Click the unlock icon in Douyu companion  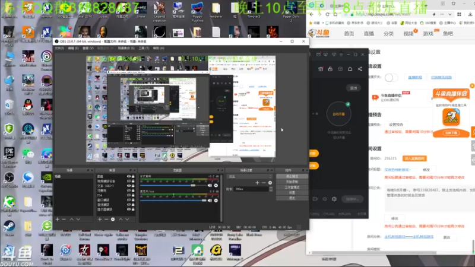(x=330, y=69)
